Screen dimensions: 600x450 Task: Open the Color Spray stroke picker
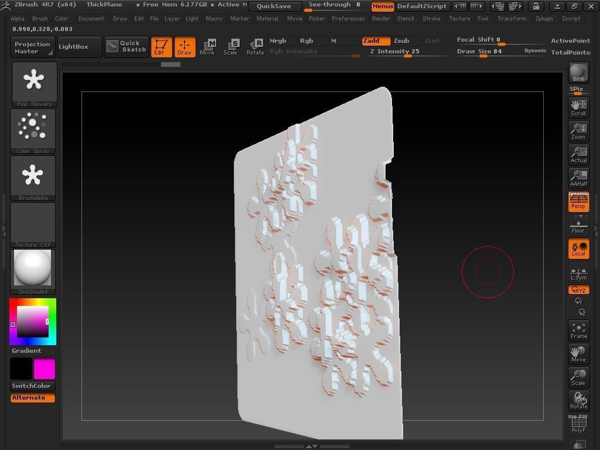[33, 131]
